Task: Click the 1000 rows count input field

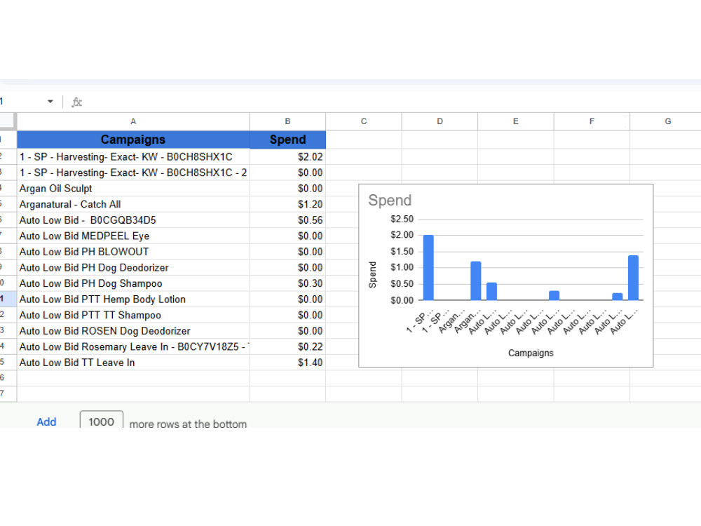Action: point(102,420)
